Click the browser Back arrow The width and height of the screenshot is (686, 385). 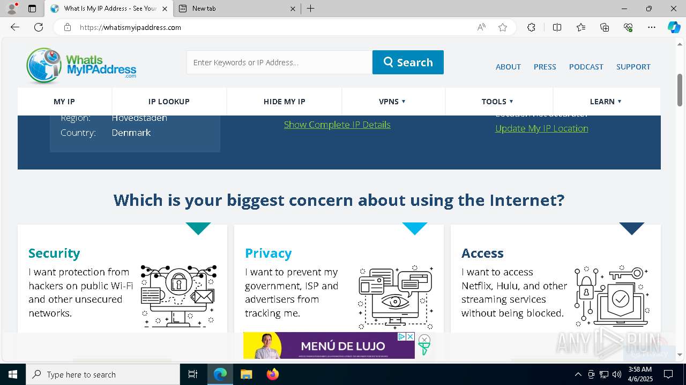pos(15,27)
